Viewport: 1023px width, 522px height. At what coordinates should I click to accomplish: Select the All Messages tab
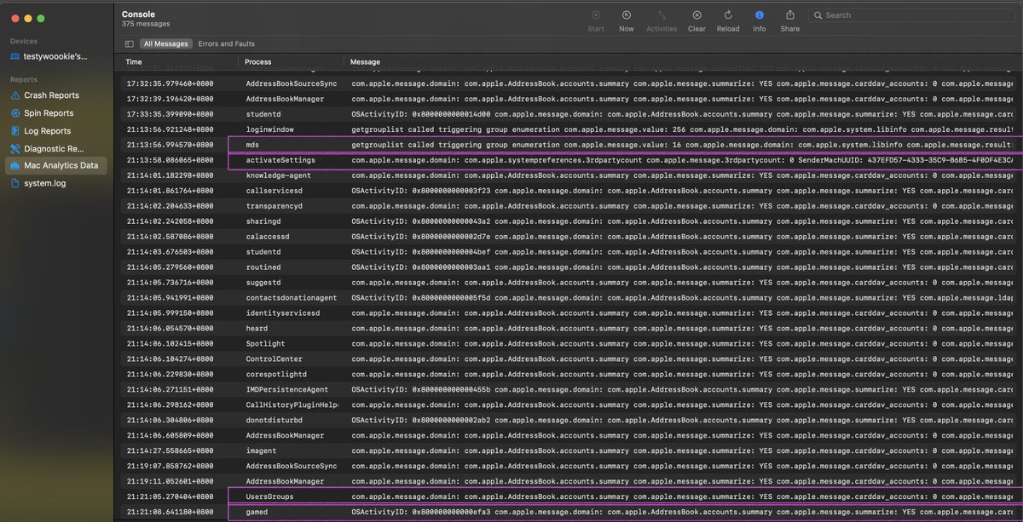[x=165, y=43]
